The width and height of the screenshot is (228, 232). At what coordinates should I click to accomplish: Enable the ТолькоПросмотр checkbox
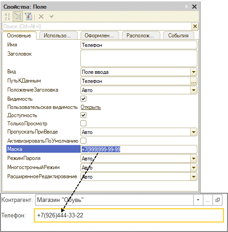[x=83, y=124]
